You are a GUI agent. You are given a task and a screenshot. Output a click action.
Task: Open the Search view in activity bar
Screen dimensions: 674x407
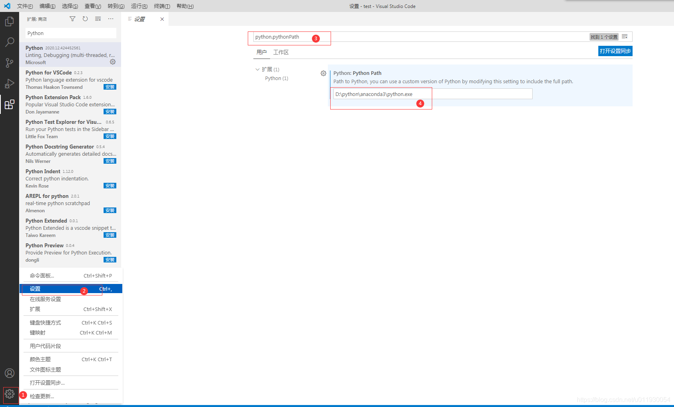click(x=10, y=42)
